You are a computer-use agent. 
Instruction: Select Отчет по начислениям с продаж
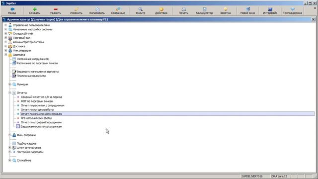(167, 114)
